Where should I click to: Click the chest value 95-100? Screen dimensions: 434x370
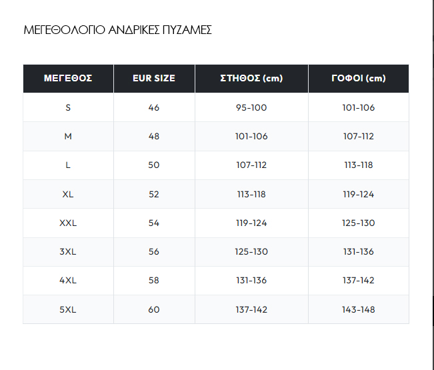[x=251, y=107]
